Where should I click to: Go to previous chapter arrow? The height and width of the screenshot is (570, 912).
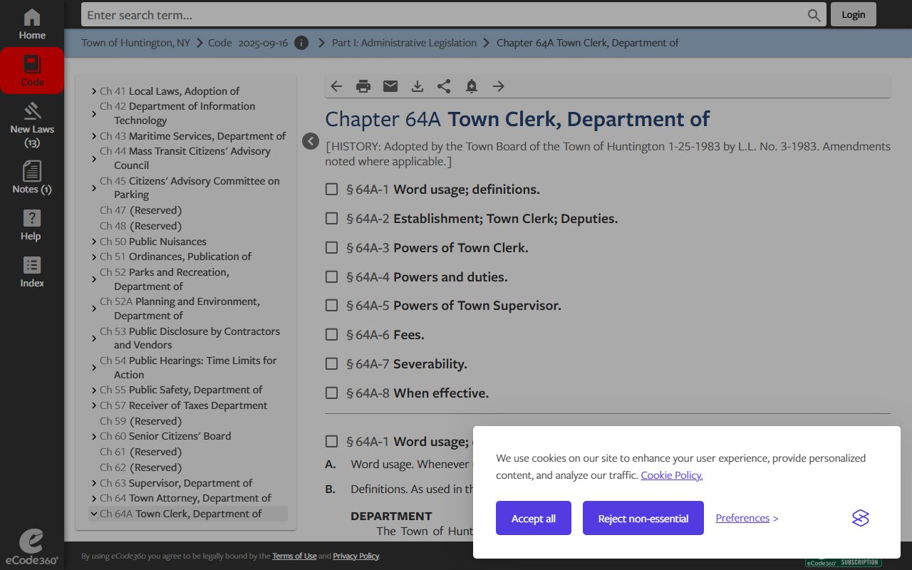coord(336,86)
